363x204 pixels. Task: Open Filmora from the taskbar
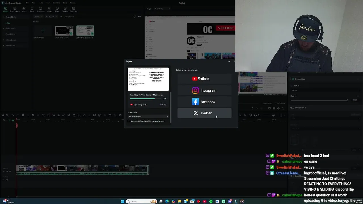236,201
